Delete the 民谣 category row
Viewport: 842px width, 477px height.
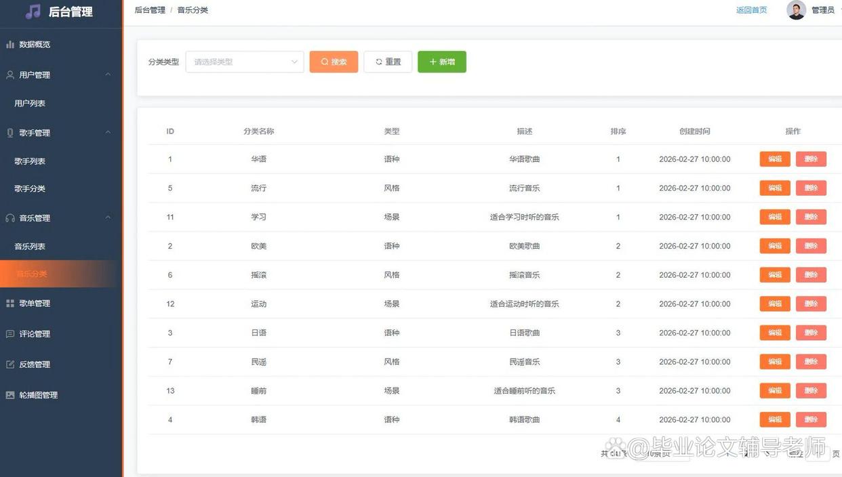click(811, 362)
